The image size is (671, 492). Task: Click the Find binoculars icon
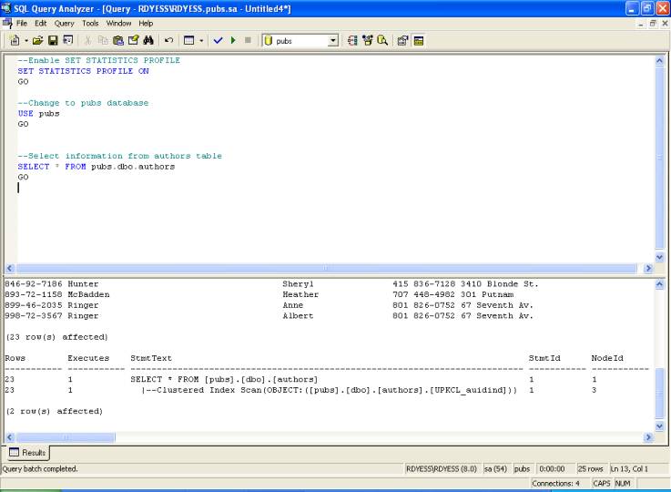(148, 41)
